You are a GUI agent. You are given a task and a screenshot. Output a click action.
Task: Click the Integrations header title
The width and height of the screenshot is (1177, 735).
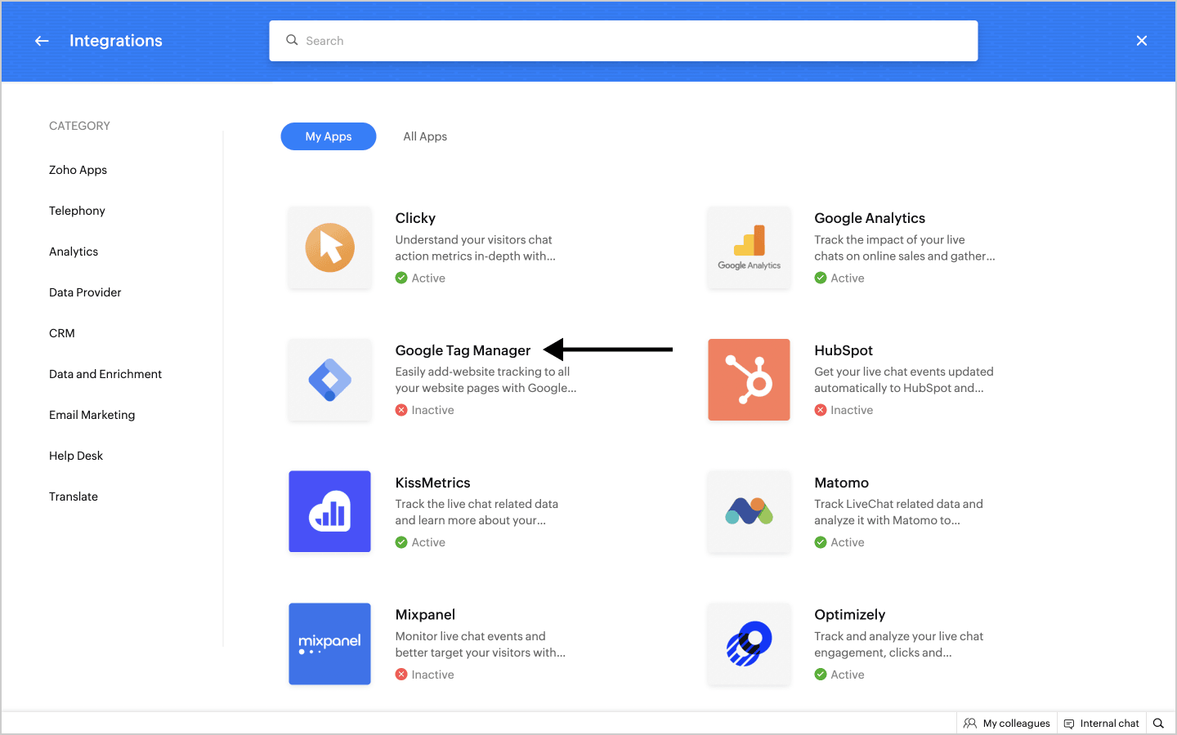pos(116,41)
